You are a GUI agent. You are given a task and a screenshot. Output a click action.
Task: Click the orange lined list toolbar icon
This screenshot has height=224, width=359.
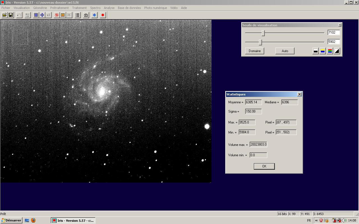click(63, 15)
